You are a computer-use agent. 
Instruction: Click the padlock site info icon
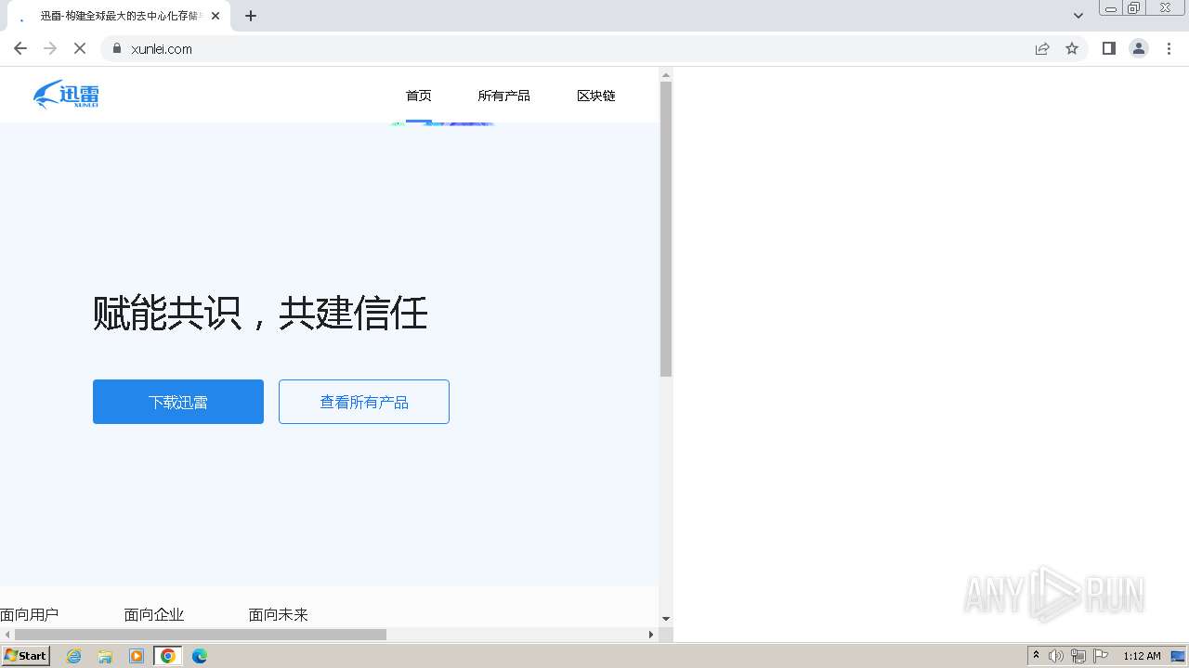[117, 48]
